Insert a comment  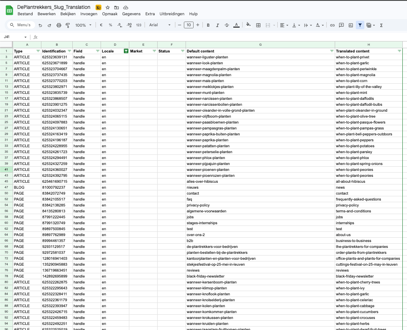[341, 25]
